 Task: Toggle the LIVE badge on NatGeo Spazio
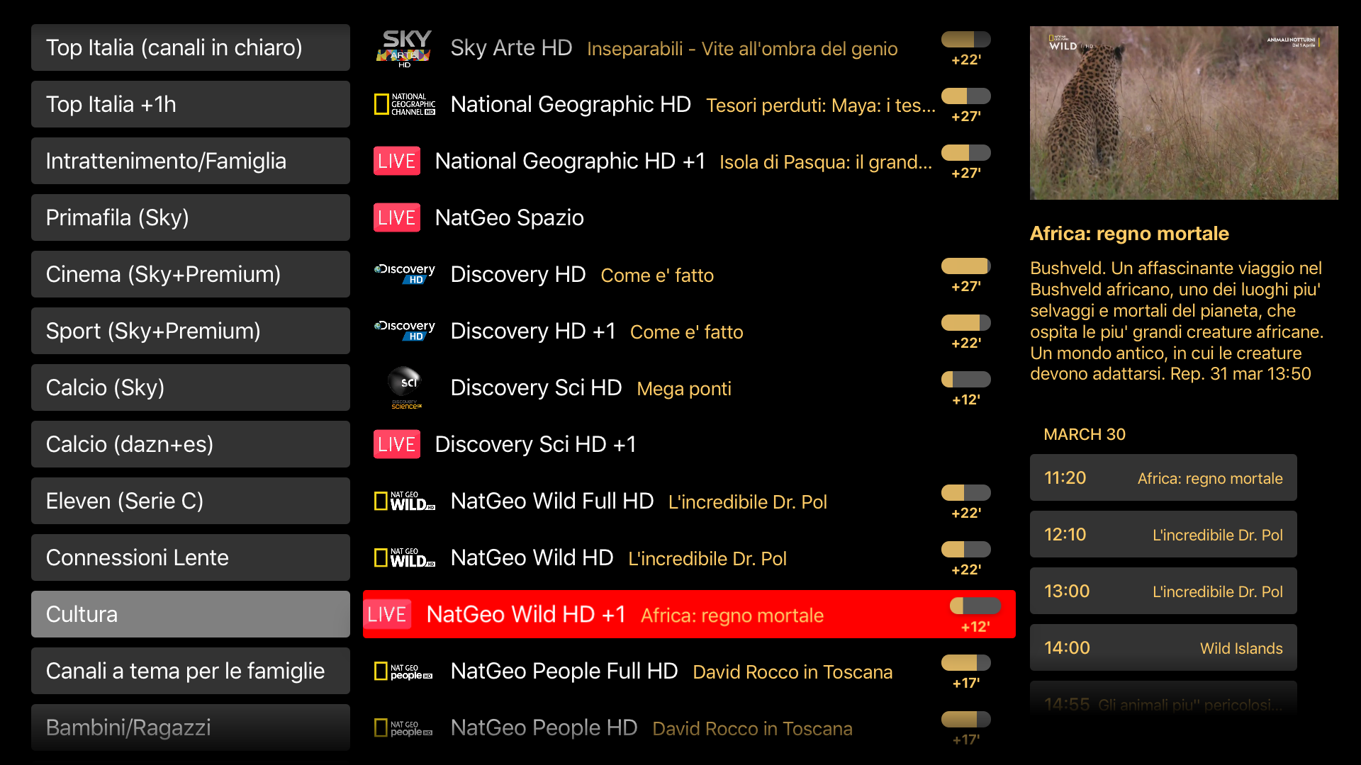(396, 217)
